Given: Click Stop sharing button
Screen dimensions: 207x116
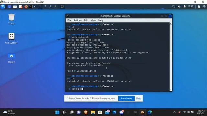Looking at the screenshot, I should tap(126, 98).
